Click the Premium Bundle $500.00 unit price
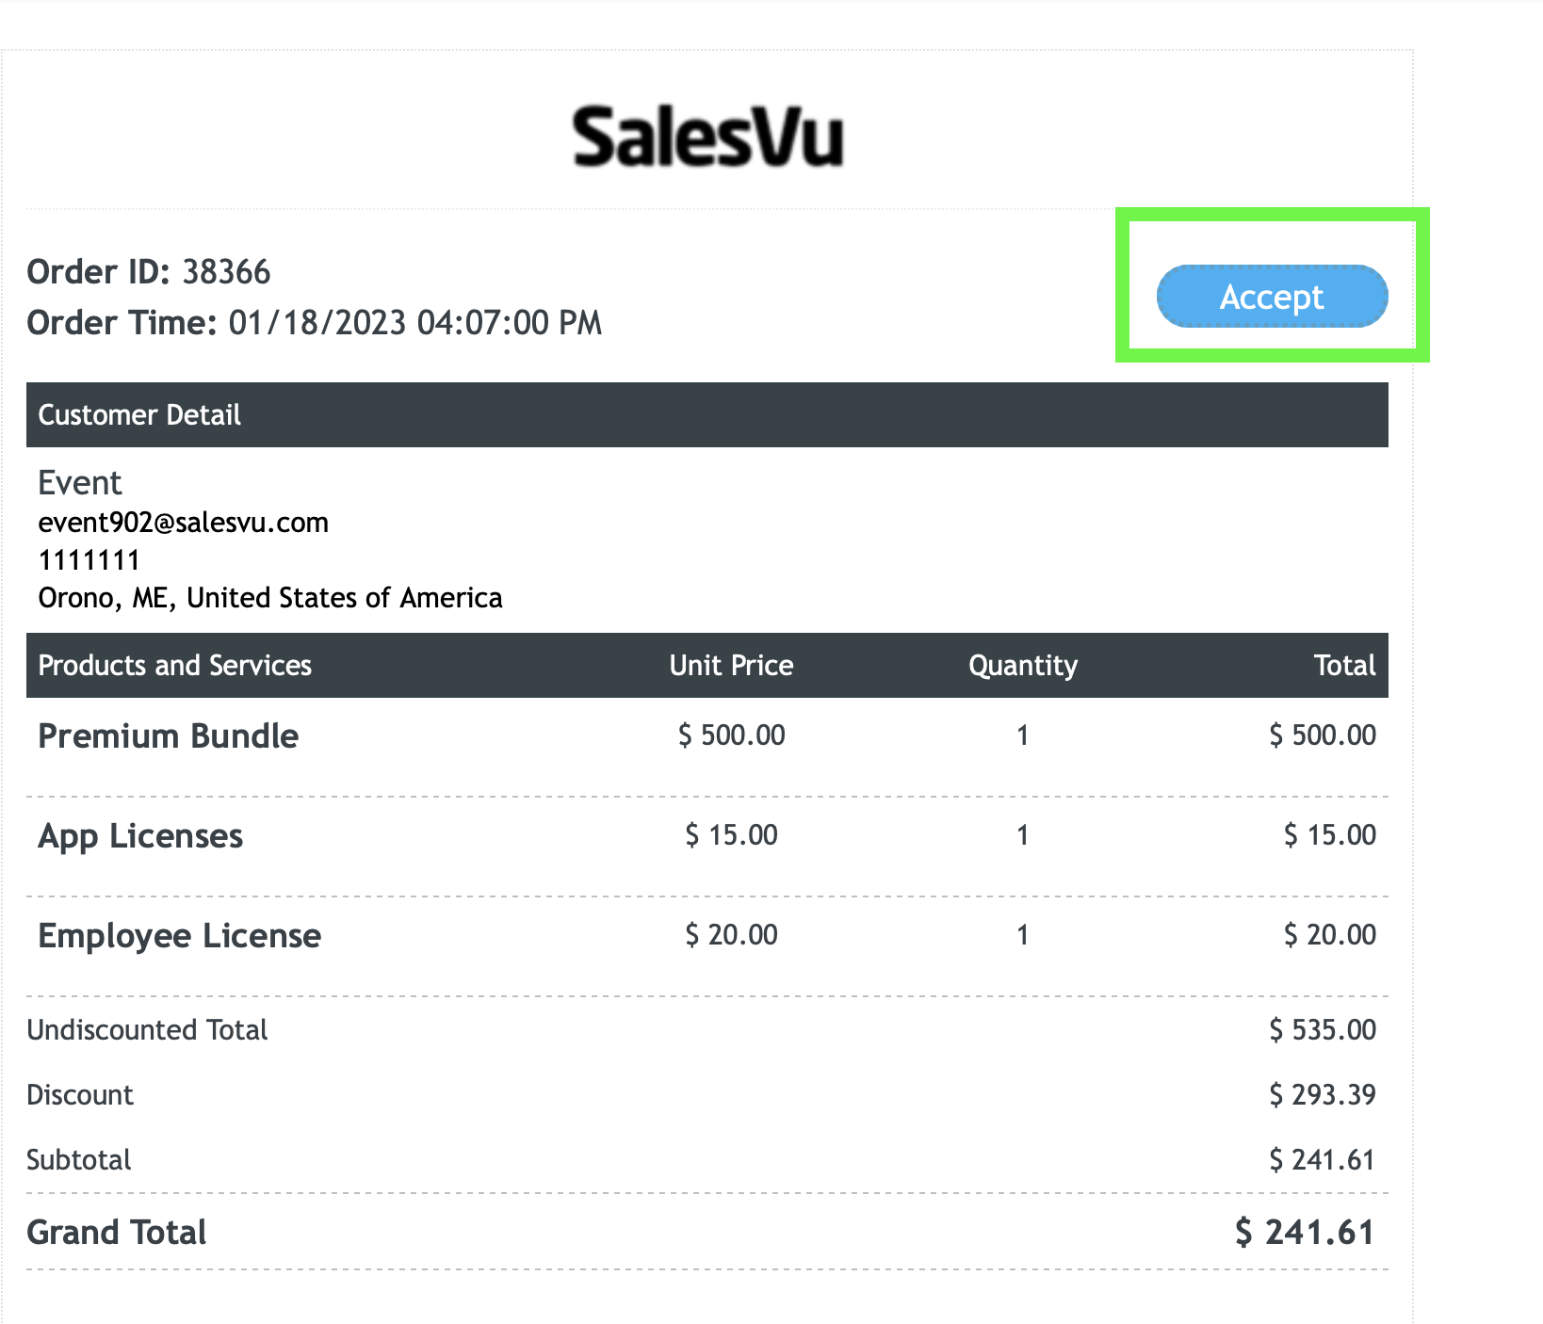The width and height of the screenshot is (1543, 1324). click(x=732, y=735)
